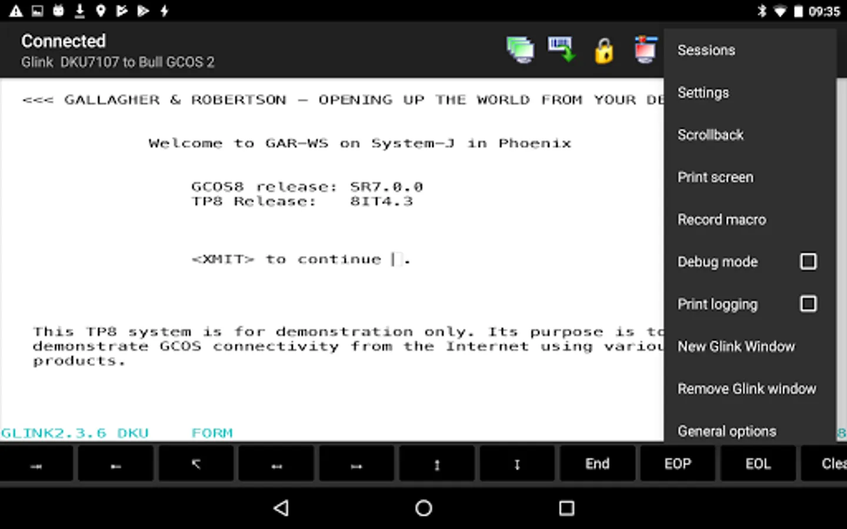Tap the download notification icon
Image resolution: width=847 pixels, height=529 pixels.
click(x=80, y=11)
